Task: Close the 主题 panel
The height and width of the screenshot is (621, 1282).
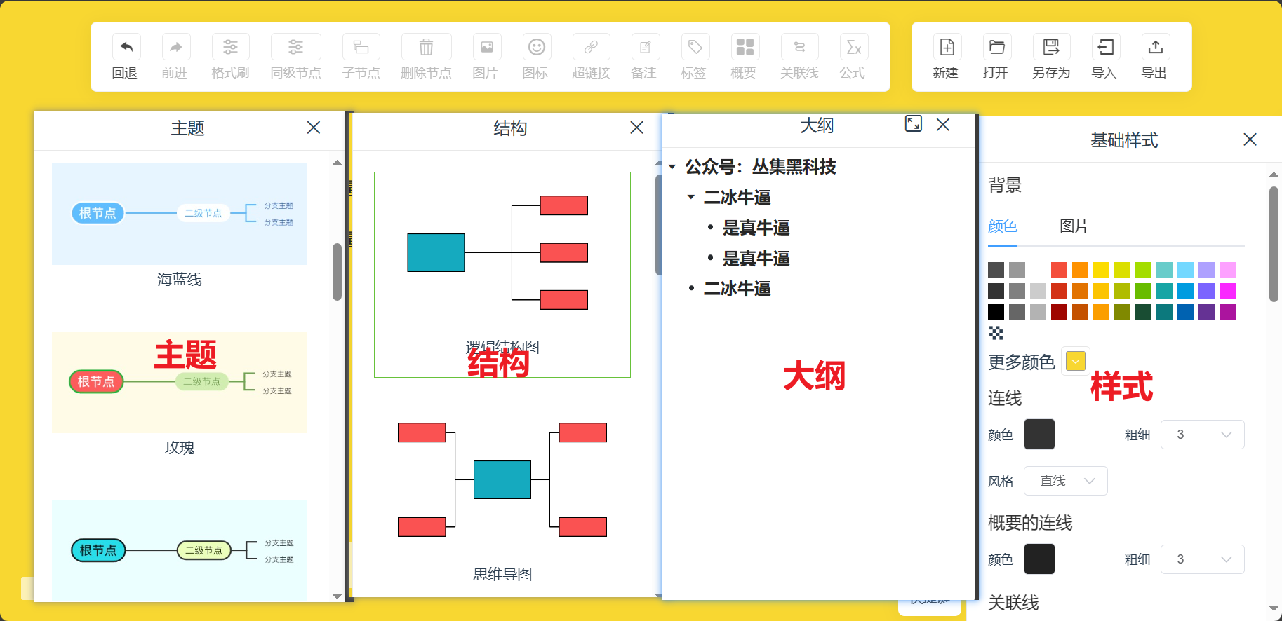Action: point(314,128)
